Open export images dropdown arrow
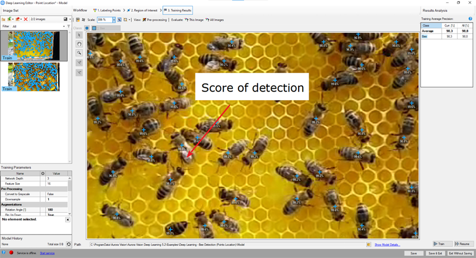476x258 pixels. tap(21, 19)
